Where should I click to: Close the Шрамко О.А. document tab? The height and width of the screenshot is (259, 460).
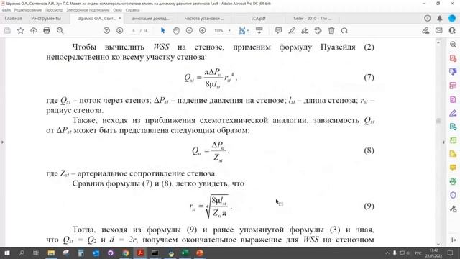pyautogui.click(x=120, y=19)
